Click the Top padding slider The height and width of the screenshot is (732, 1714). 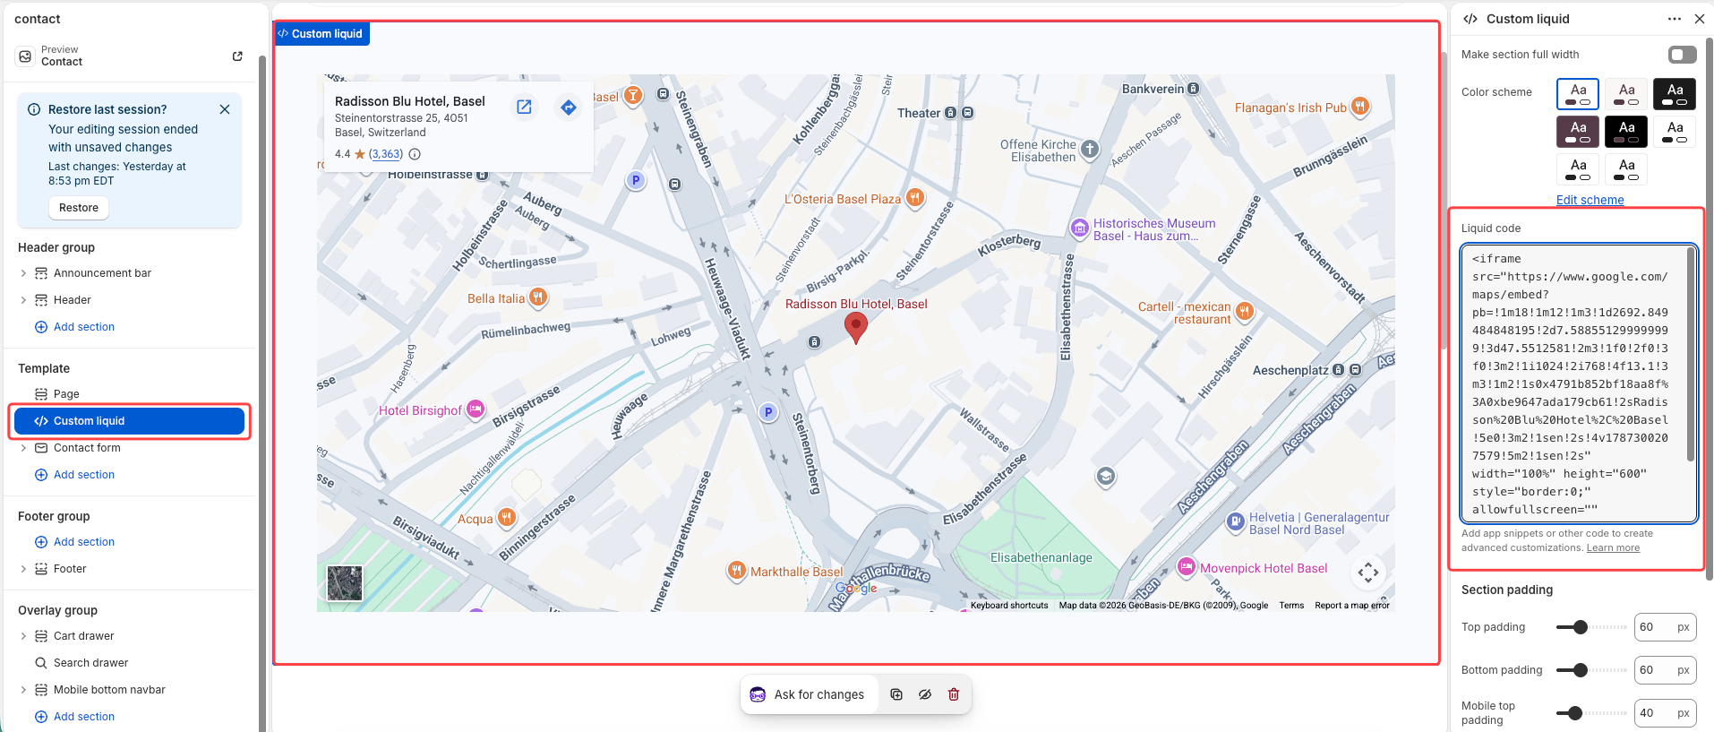(x=1591, y=627)
